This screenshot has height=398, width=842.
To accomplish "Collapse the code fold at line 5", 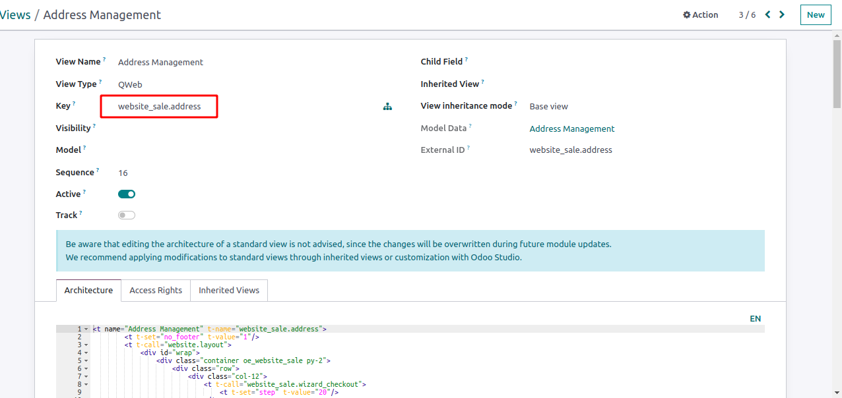I will 86,360.
